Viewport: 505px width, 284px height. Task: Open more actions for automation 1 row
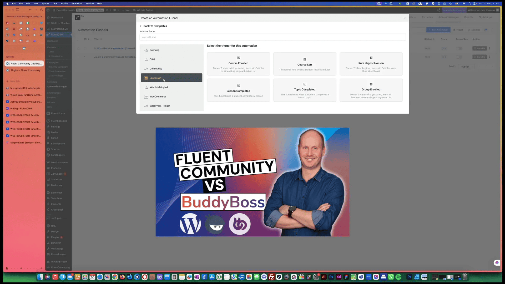coord(489,57)
